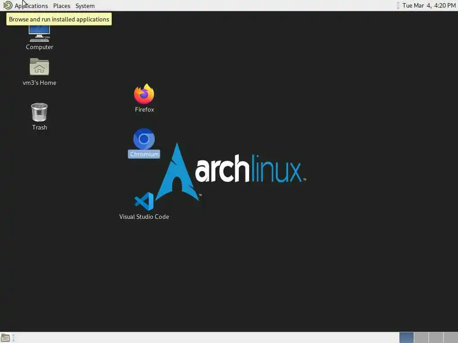Click the notification area handle beside the clock
The height and width of the screenshot is (343, 458).
coord(398,5)
